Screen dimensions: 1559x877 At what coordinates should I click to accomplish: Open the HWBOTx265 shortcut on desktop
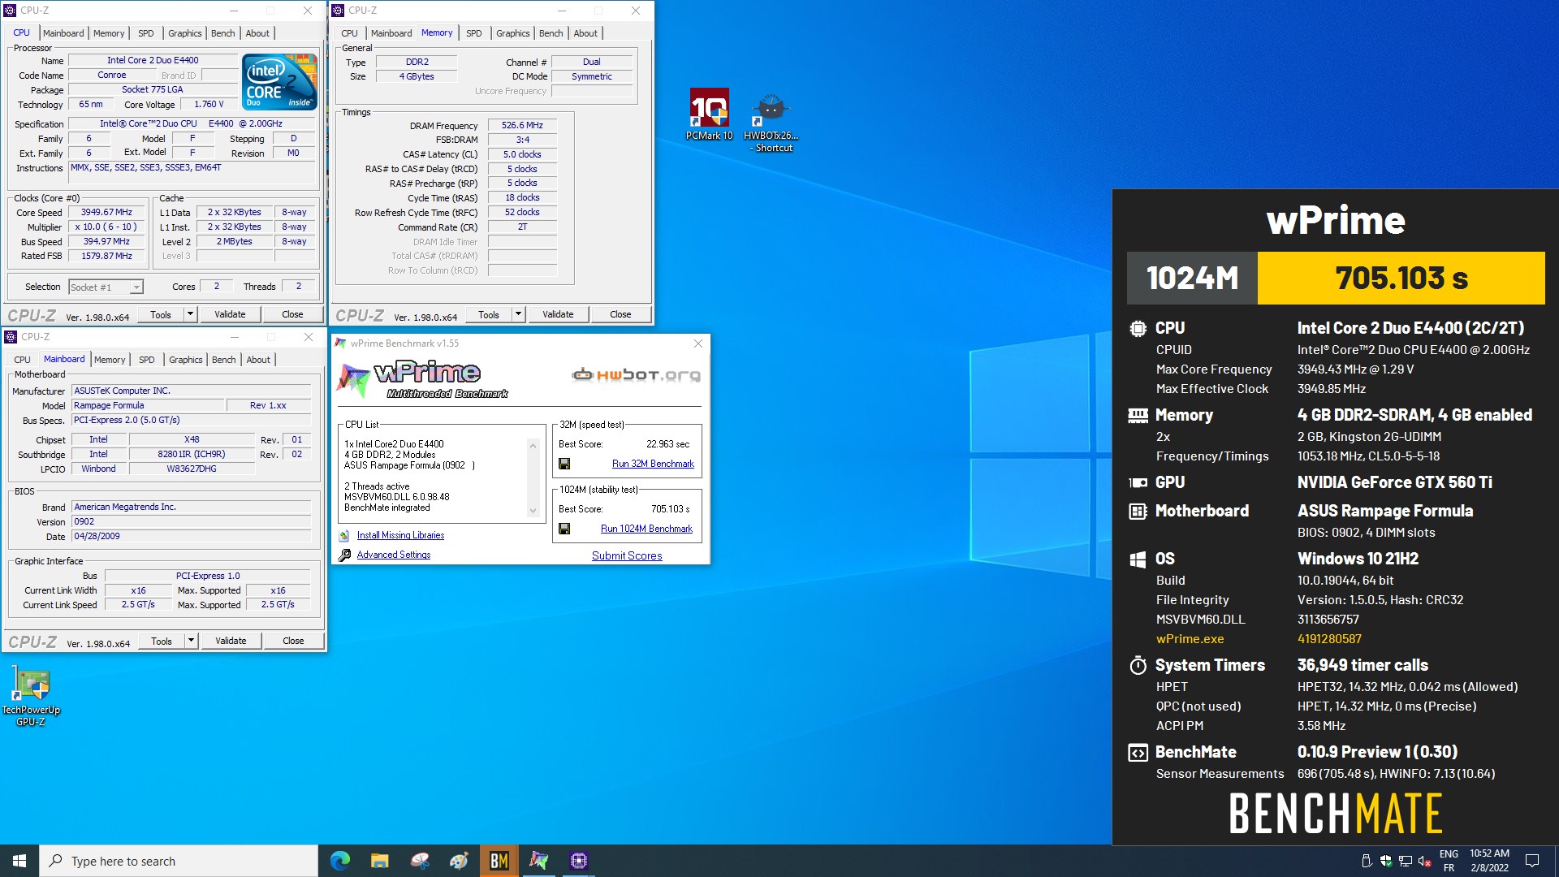tap(771, 122)
